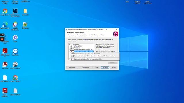Open 'Asociar .jar' feature dropdown
184x103 pixels.
(x=72, y=48)
